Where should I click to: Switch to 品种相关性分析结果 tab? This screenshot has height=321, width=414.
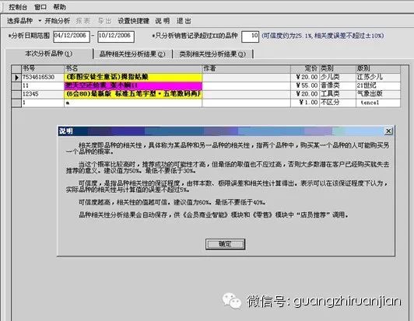pos(132,54)
